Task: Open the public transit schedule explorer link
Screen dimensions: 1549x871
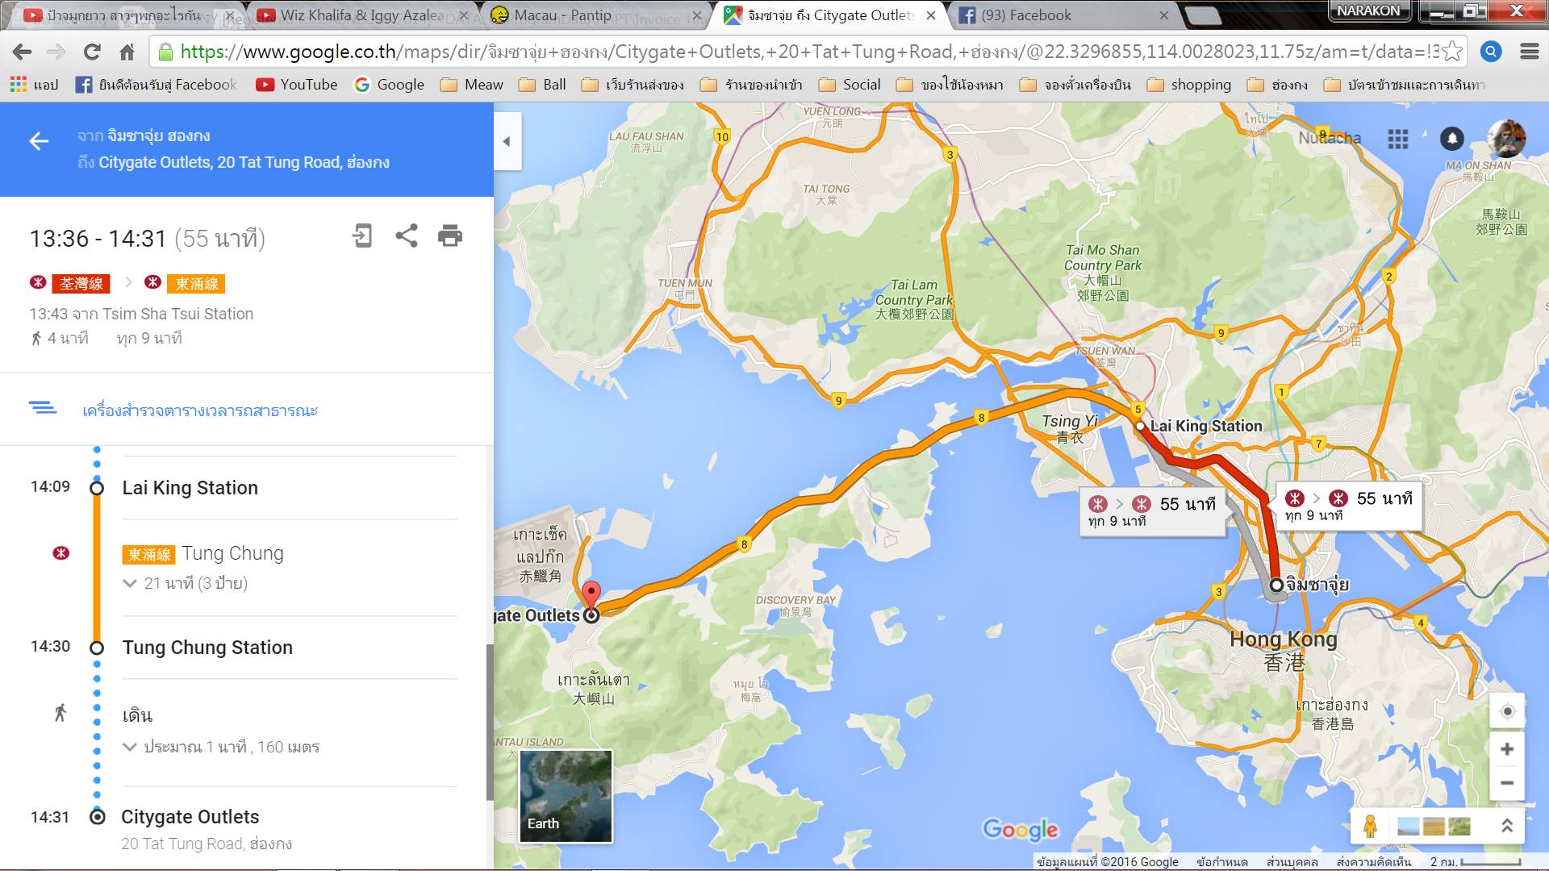Action: pyautogui.click(x=200, y=410)
